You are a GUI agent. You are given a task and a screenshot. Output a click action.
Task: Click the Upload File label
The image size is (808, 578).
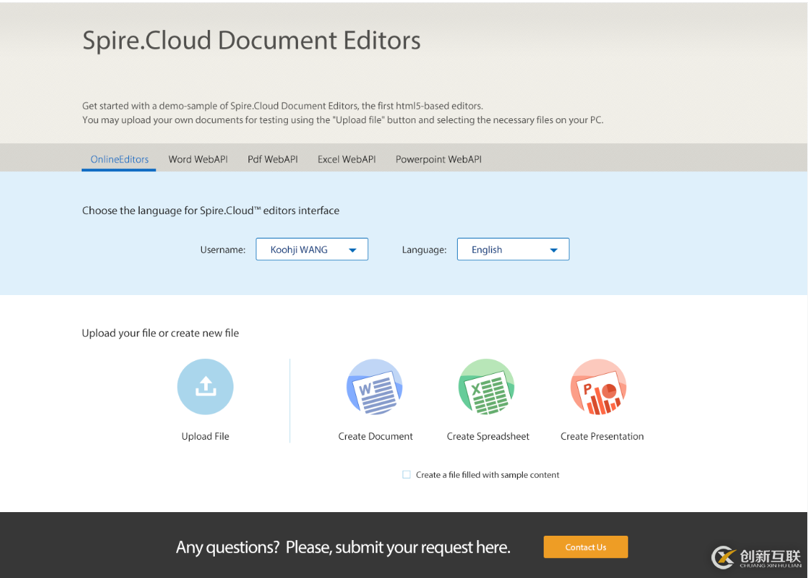[205, 436]
